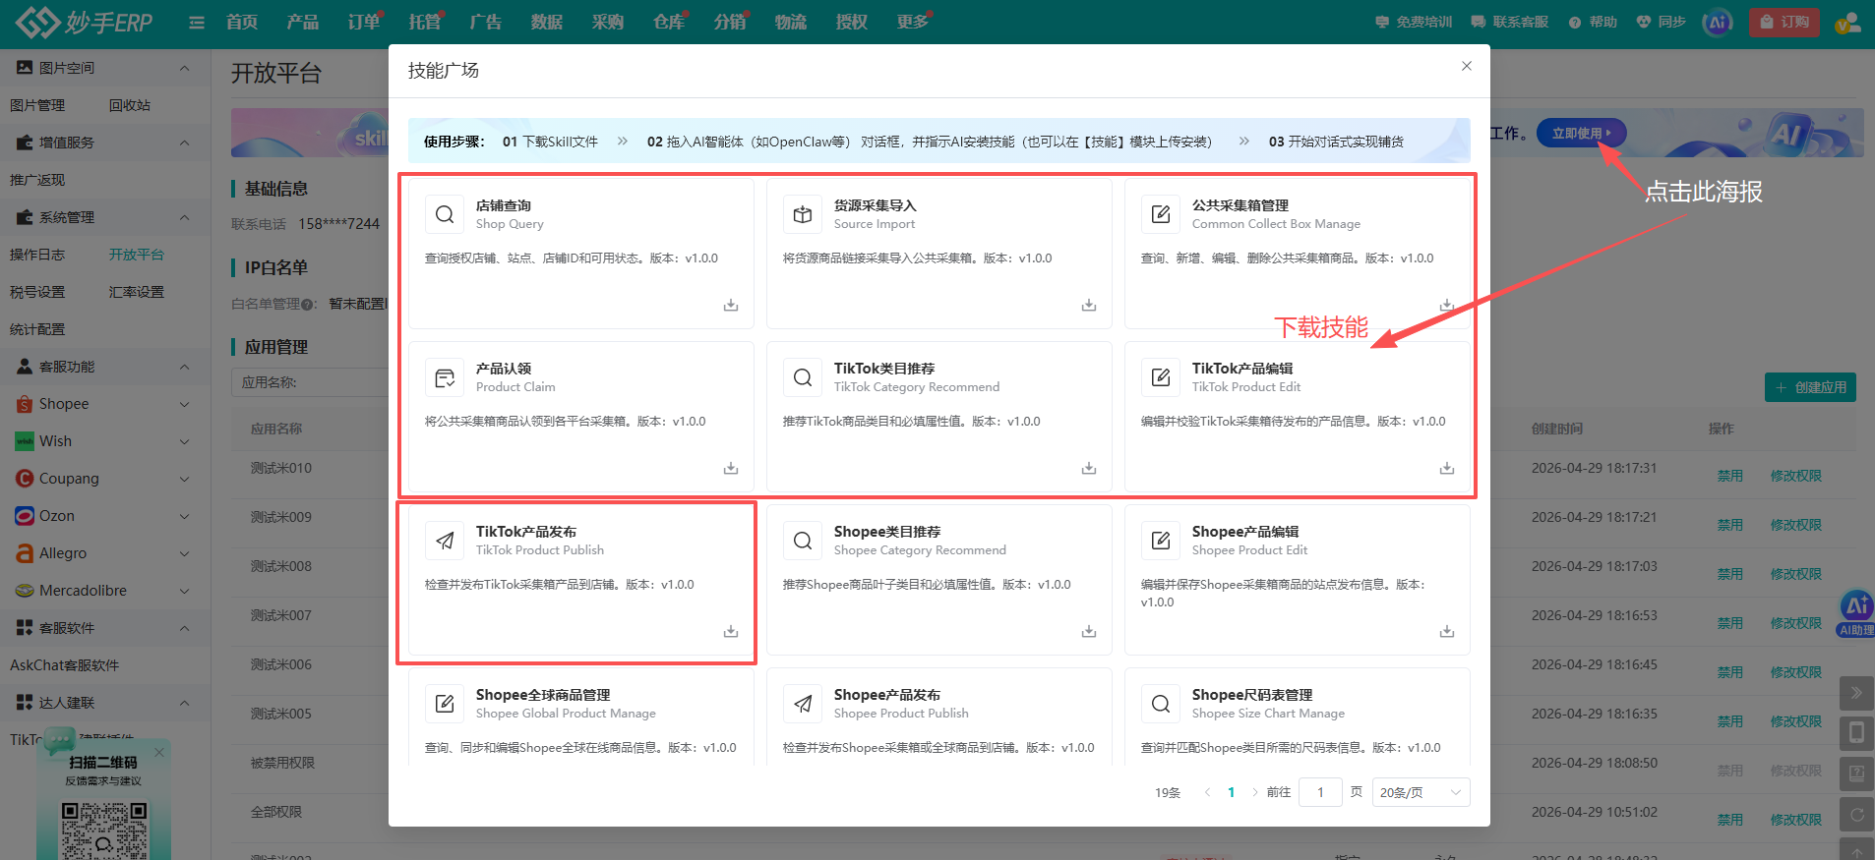This screenshot has width=1875, height=860.
Task: Click into the page number input field
Action: point(1321,792)
